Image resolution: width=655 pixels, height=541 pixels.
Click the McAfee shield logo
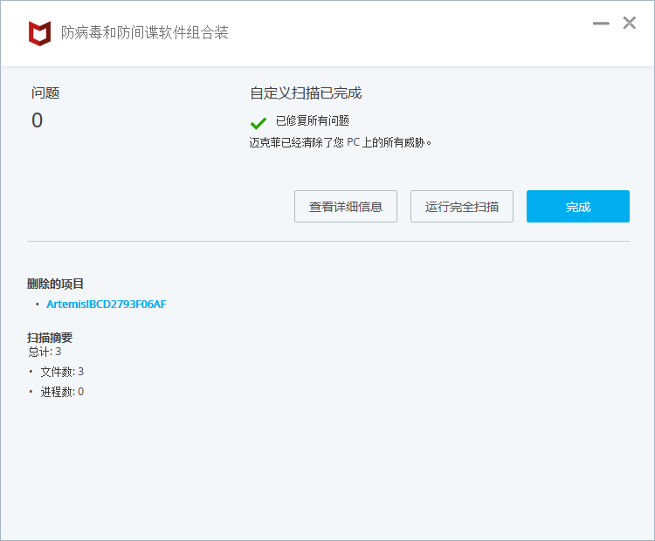(39, 33)
